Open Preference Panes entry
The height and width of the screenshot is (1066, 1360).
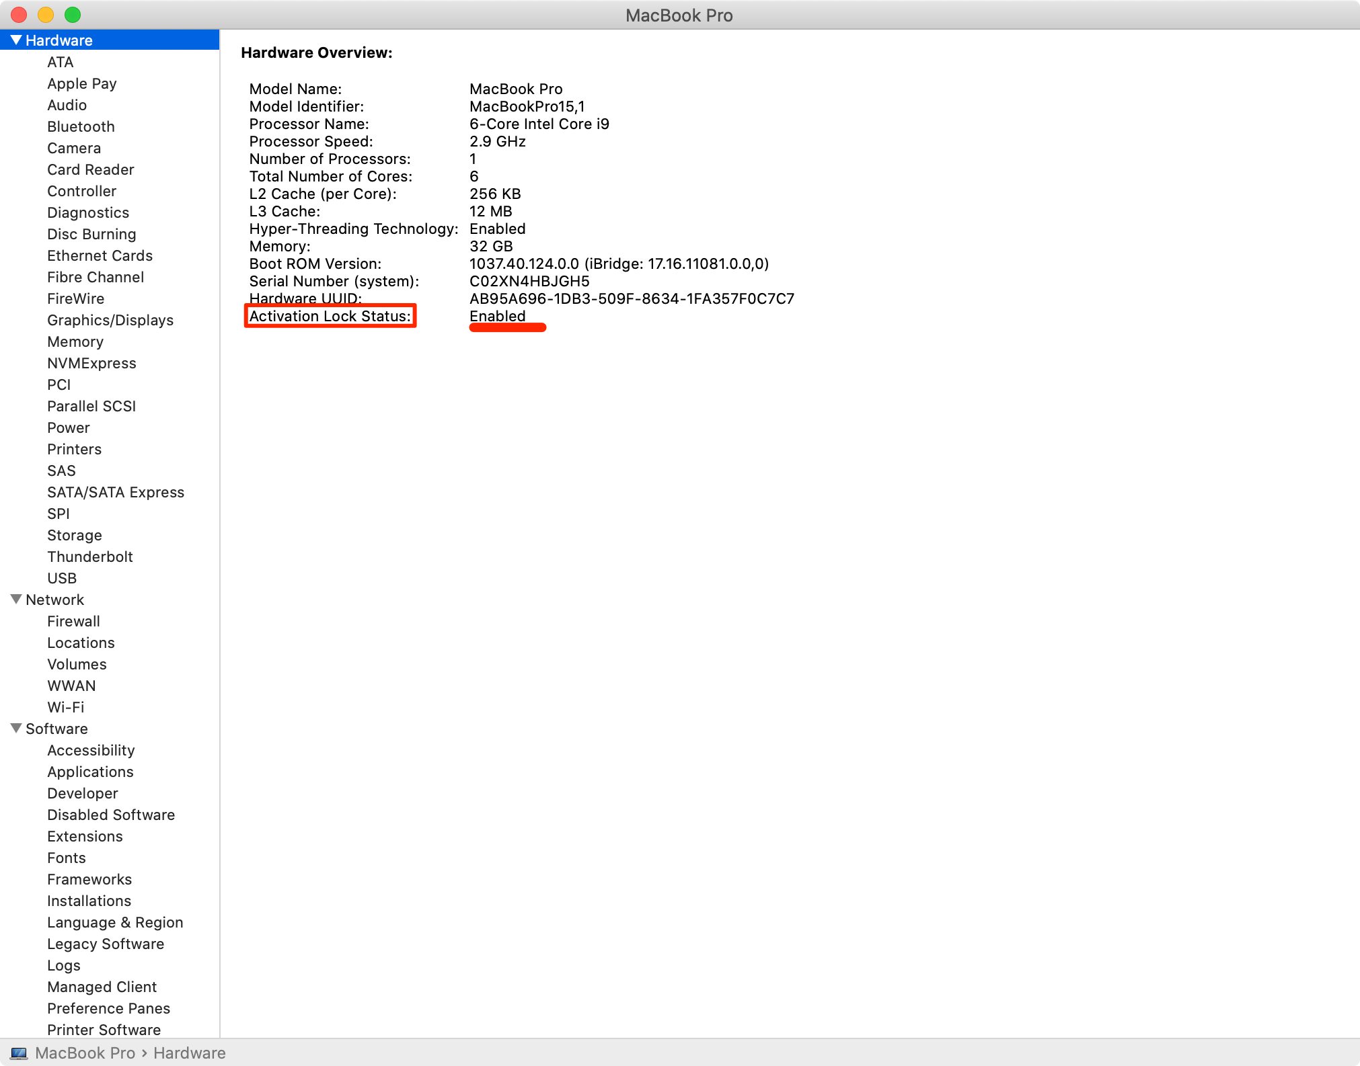[x=109, y=1008]
